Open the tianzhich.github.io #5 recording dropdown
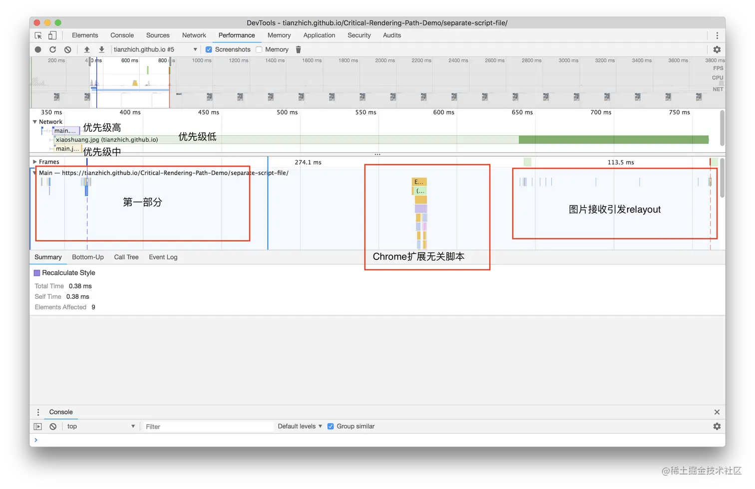This screenshot has width=755, height=489. [155, 49]
